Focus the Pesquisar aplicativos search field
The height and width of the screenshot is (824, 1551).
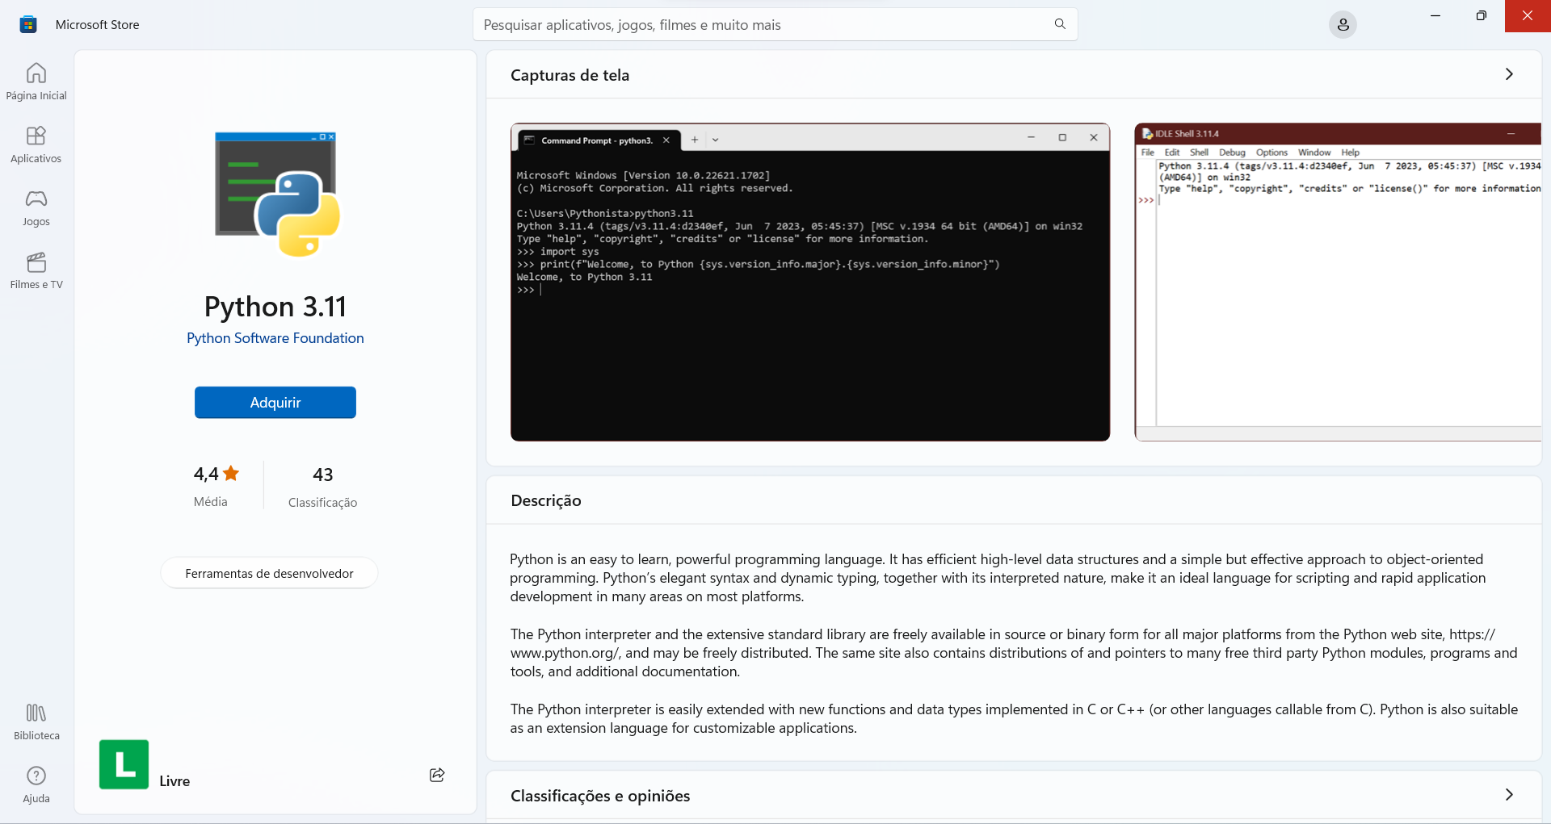(775, 25)
